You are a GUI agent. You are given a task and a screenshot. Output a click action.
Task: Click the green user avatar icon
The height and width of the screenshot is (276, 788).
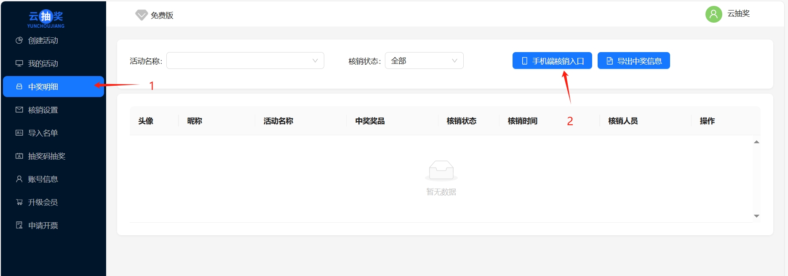click(x=713, y=14)
